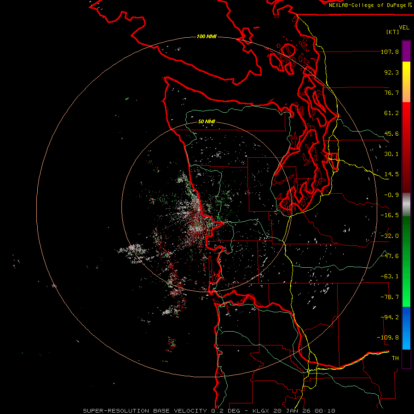Select the 61.2 scale value
This screenshot has width=414, height=414.
click(391, 113)
